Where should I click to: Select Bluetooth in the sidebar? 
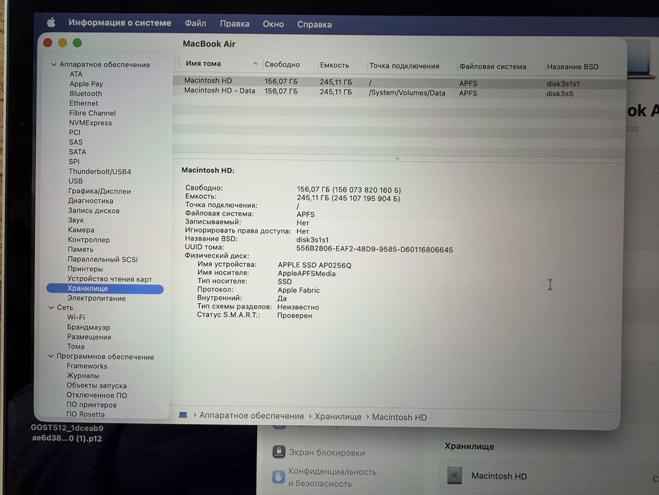tap(85, 93)
